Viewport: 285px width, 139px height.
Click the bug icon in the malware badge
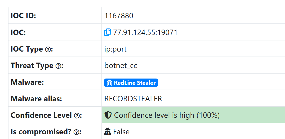(x=110, y=83)
